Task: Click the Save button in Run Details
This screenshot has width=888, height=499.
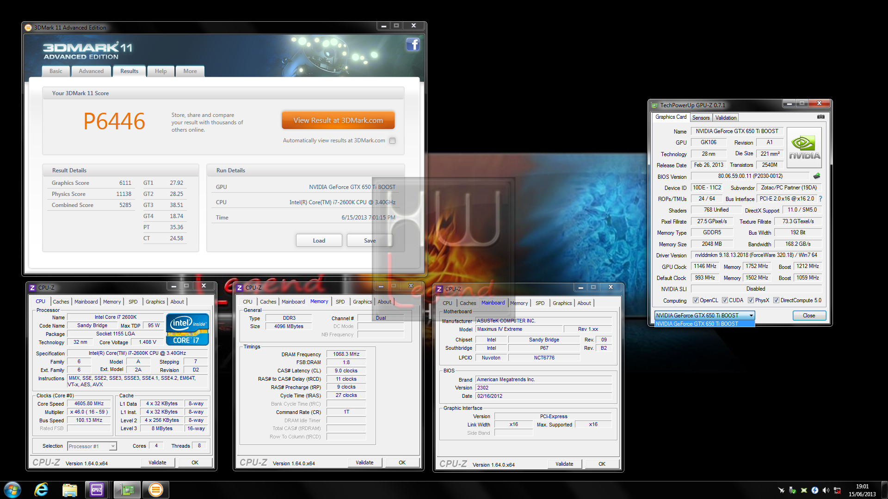Action: (370, 240)
